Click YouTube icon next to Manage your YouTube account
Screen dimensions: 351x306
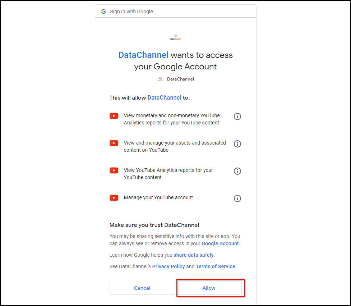pos(114,198)
